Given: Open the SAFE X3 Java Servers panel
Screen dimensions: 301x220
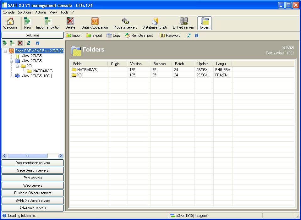Looking at the screenshot, I should pyautogui.click(x=33, y=201).
